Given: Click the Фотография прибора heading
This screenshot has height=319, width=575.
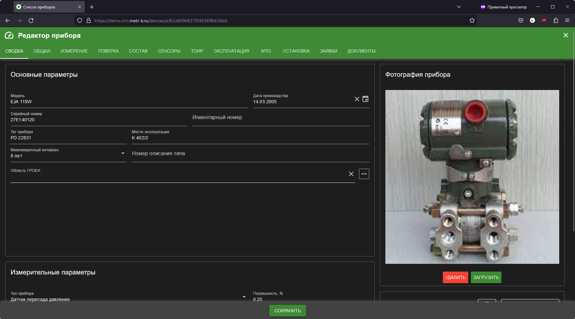Looking at the screenshot, I should (418, 75).
